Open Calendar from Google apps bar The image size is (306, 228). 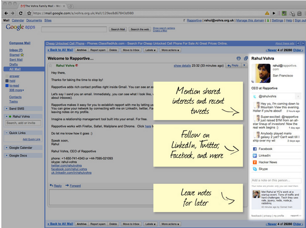pos(18,21)
